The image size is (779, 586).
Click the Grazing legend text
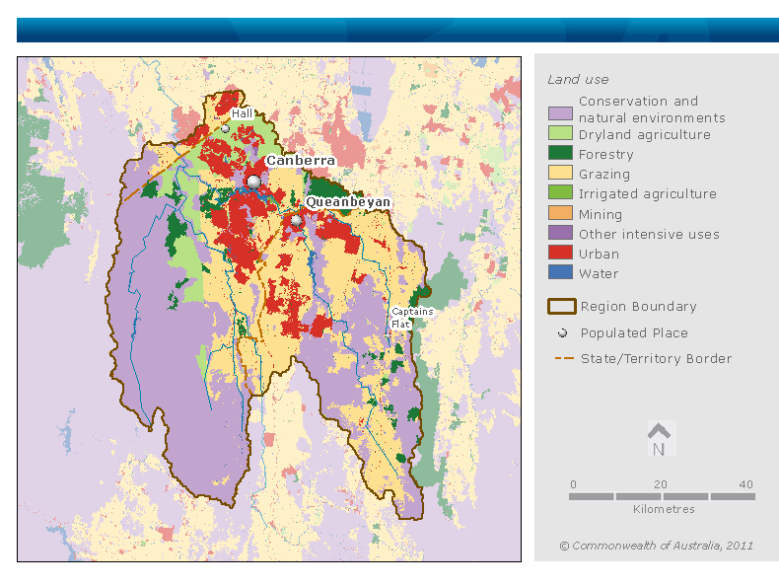coord(604,174)
